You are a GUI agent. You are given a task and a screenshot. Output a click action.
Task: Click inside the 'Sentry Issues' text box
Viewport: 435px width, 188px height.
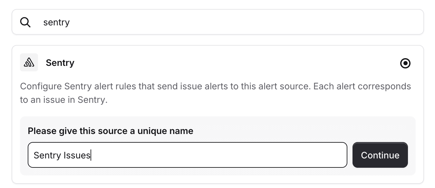pyautogui.click(x=187, y=155)
